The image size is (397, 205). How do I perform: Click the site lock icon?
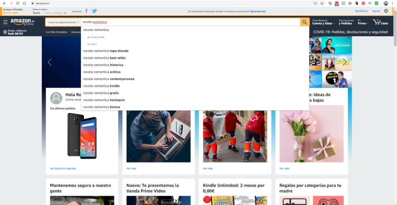point(33,3)
